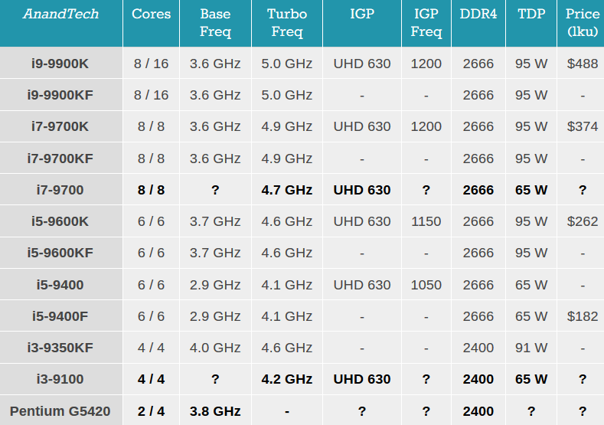Click the bold i7-9700 row label
This screenshot has height=425, width=604.
[x=60, y=190]
